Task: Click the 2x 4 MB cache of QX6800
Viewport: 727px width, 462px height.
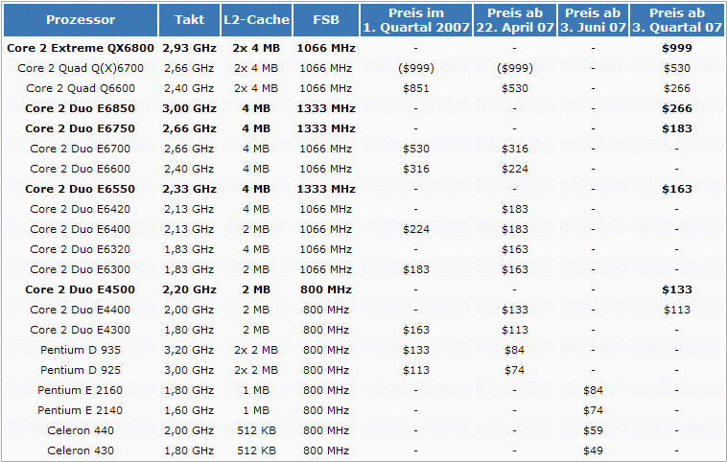Action: pos(256,48)
